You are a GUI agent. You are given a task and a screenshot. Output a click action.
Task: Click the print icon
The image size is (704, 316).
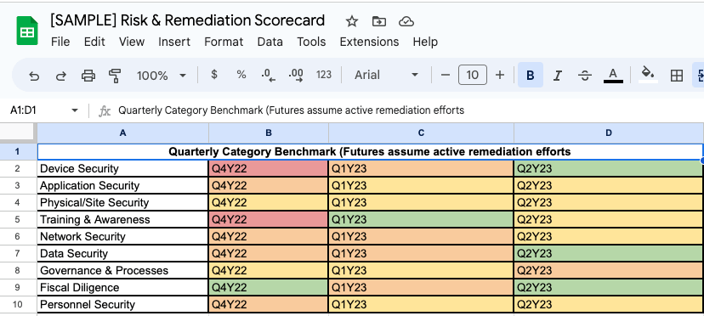coord(88,76)
